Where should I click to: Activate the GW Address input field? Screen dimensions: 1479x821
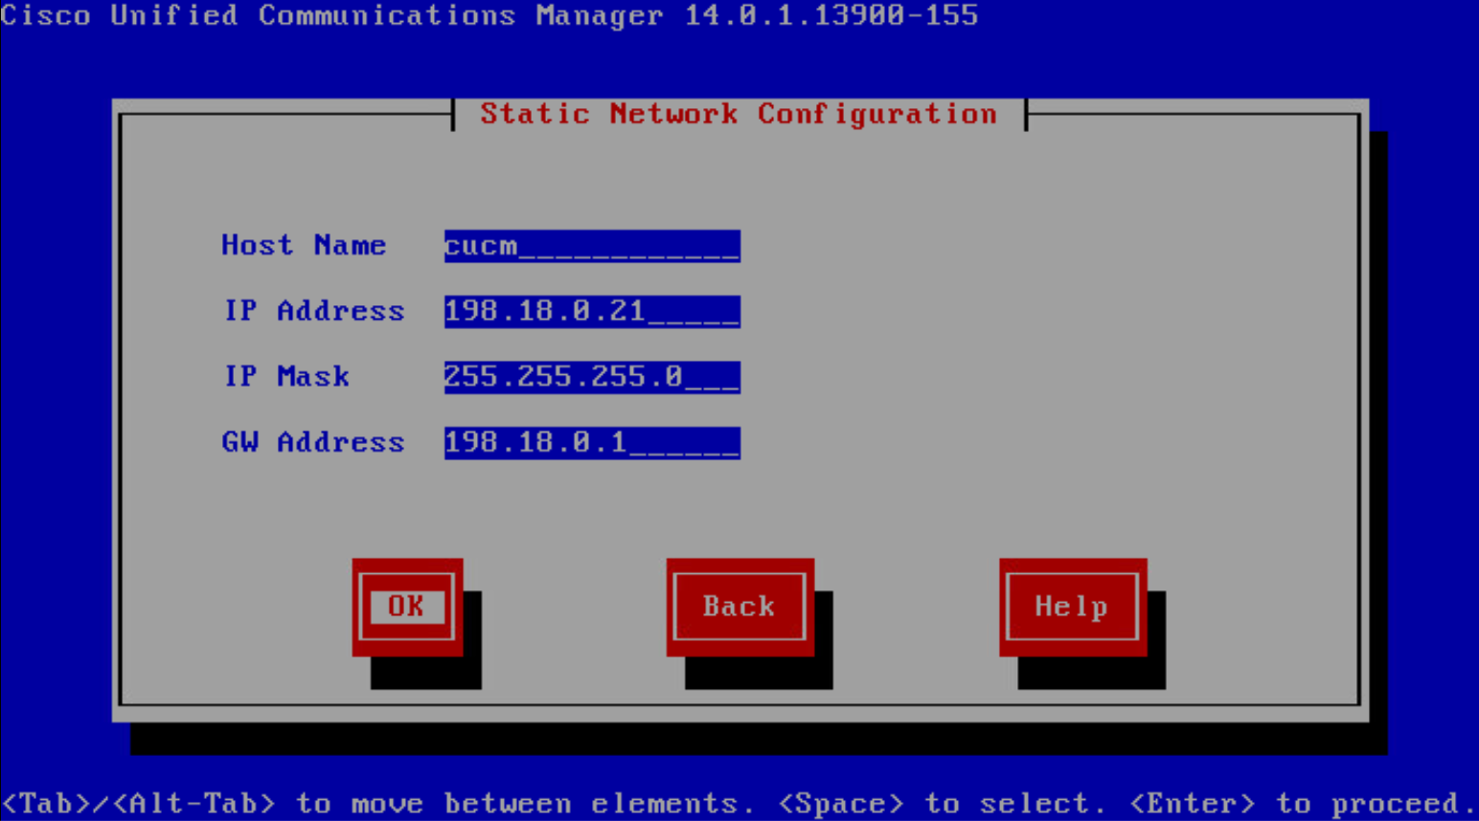(x=591, y=442)
